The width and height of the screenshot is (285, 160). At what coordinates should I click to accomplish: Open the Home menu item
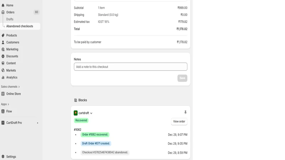coord(10,5)
